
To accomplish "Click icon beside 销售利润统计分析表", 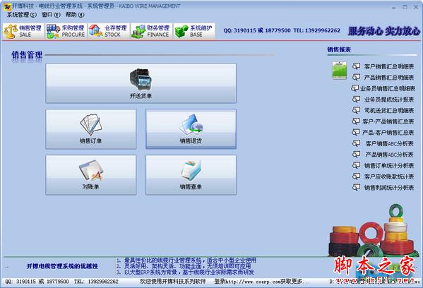I will pos(356,187).
